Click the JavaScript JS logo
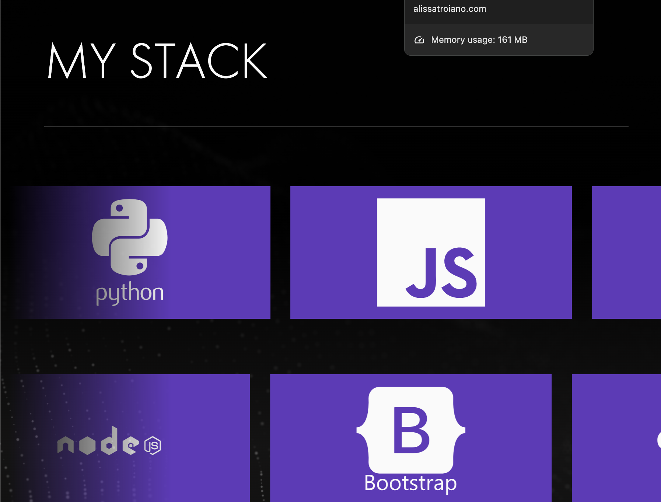Screen dimensions: 661x502 click(431, 252)
